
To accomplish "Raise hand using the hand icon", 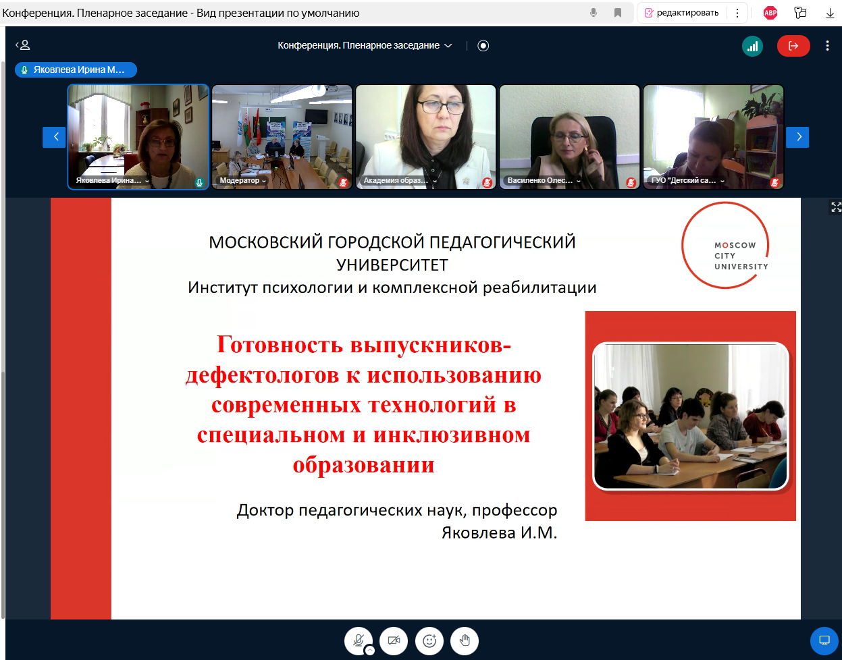I will 465,640.
